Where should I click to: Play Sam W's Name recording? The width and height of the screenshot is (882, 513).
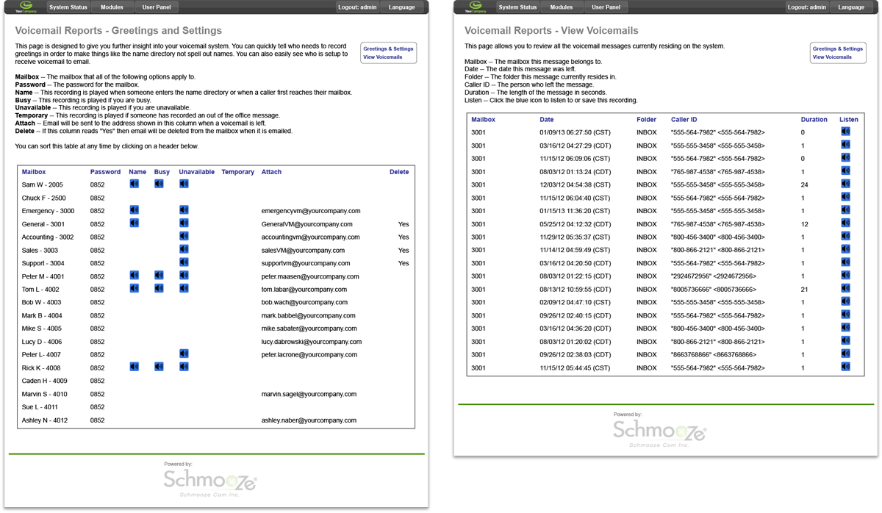(x=135, y=184)
